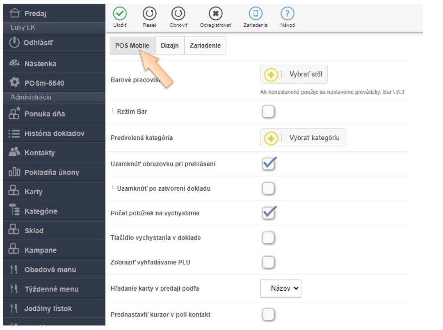Uncheck Uzamknúť obrazovku pri prehlásení

[x=269, y=164]
